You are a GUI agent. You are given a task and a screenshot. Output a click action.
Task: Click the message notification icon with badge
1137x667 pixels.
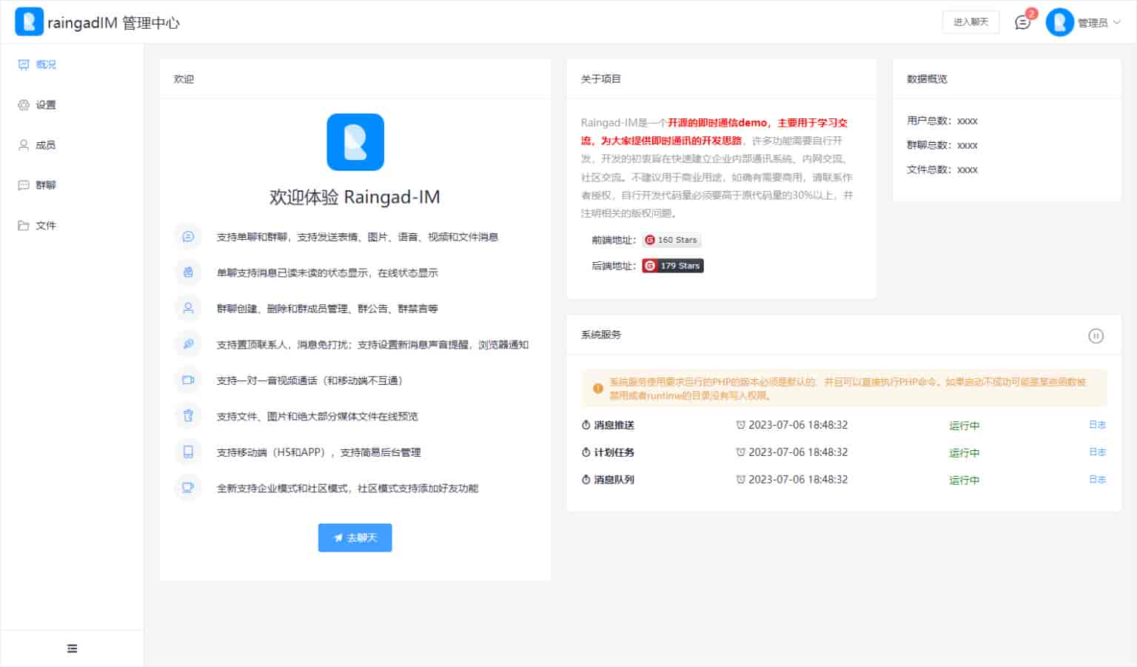1023,22
